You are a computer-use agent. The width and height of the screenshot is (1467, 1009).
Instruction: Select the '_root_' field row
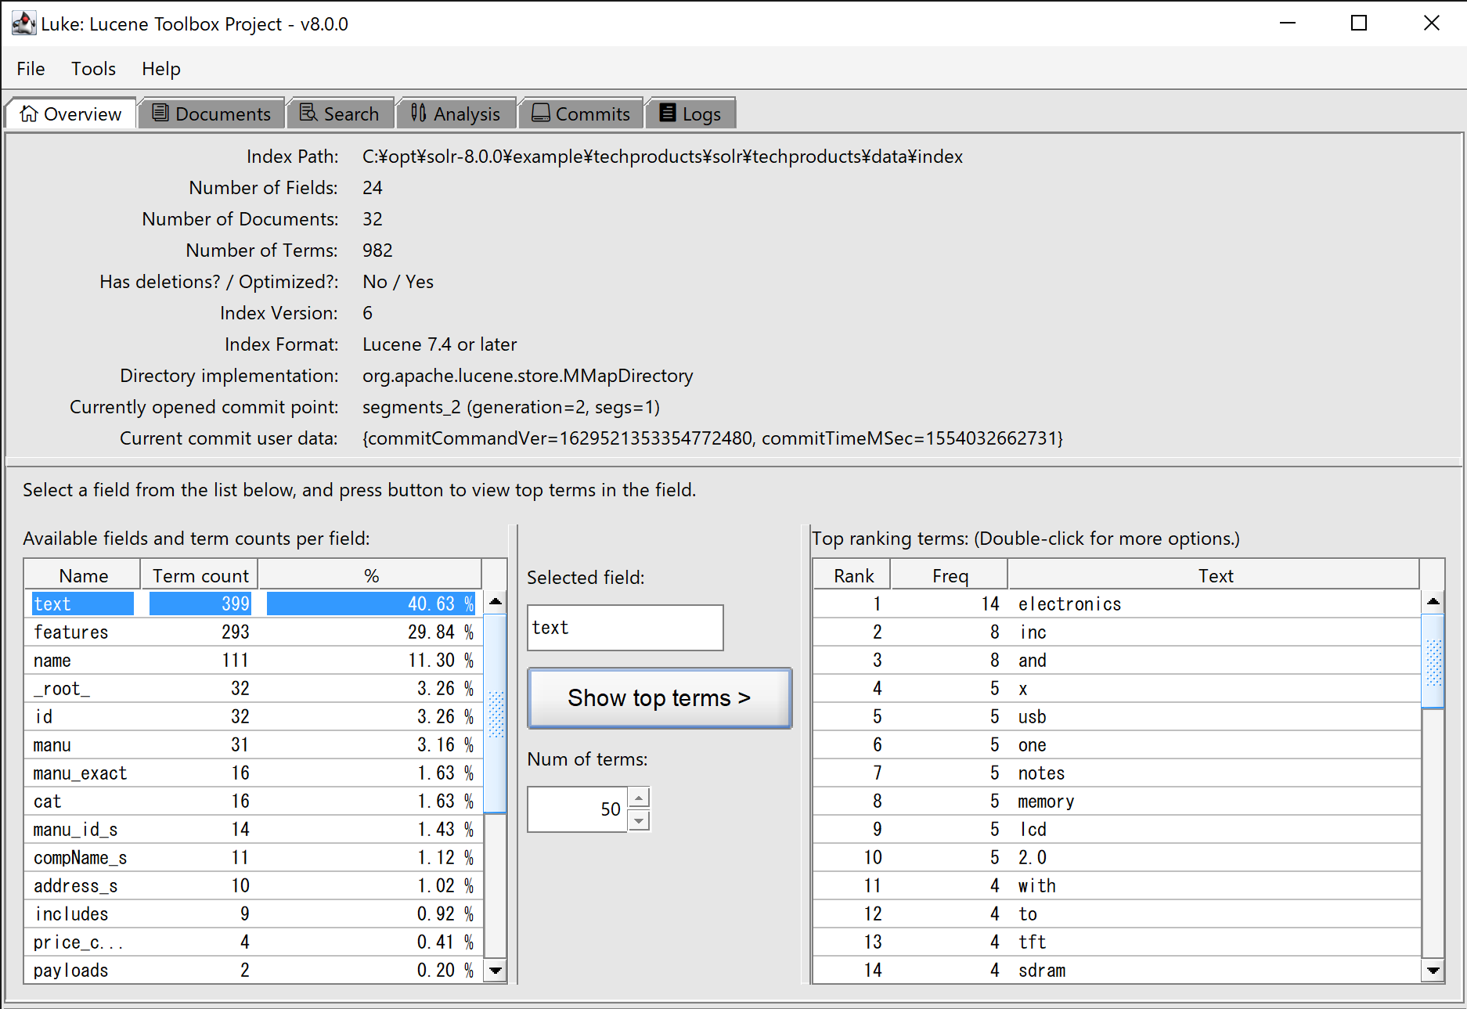pyautogui.click(x=254, y=689)
